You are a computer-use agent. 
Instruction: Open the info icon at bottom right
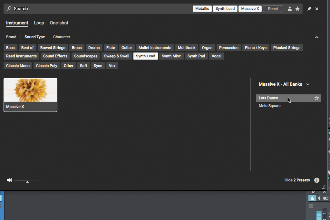[317, 180]
